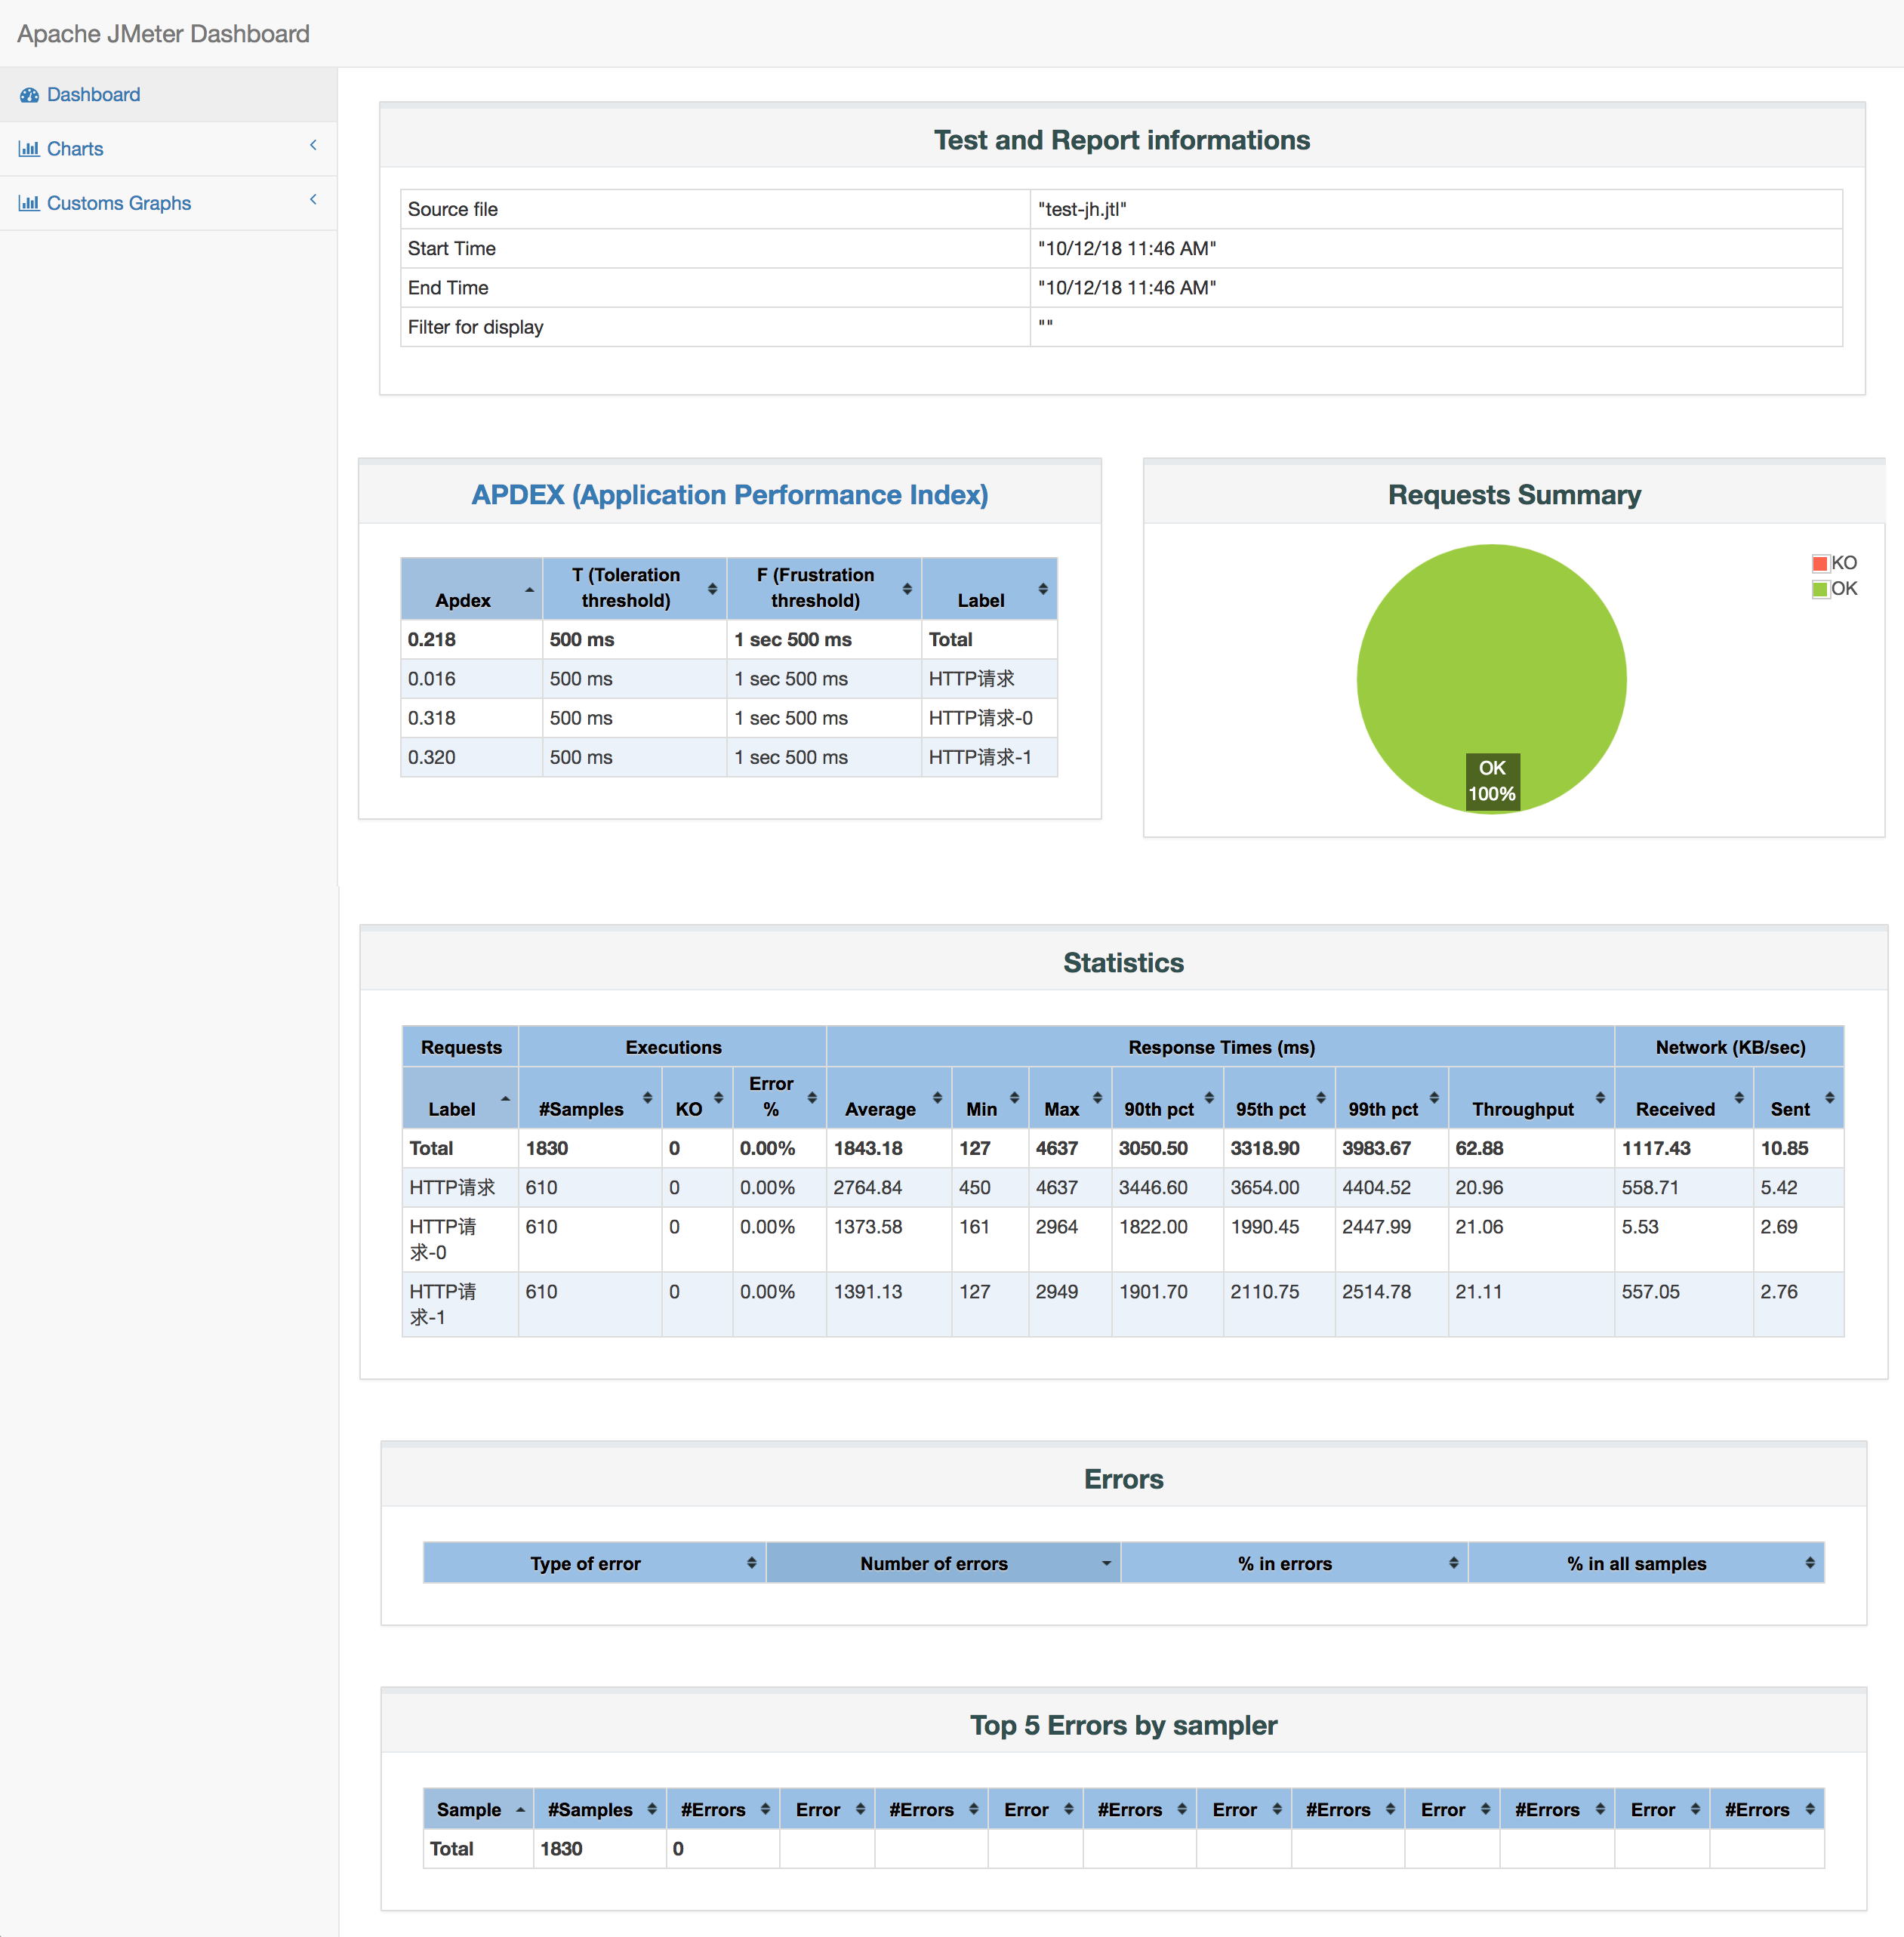Click sort arrows on Error % header
Screen dimensions: 1904x1937
(x=812, y=1098)
